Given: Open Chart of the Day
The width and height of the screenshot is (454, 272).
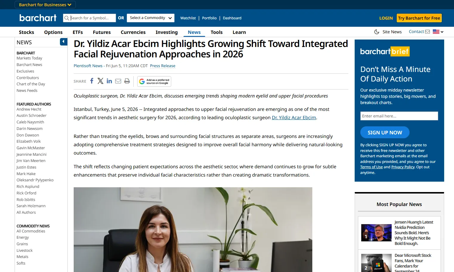Looking at the screenshot, I should [x=31, y=84].
